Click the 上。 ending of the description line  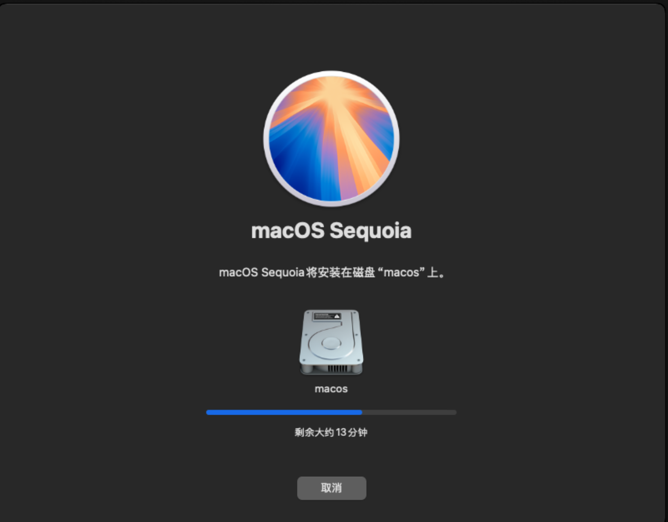point(436,272)
